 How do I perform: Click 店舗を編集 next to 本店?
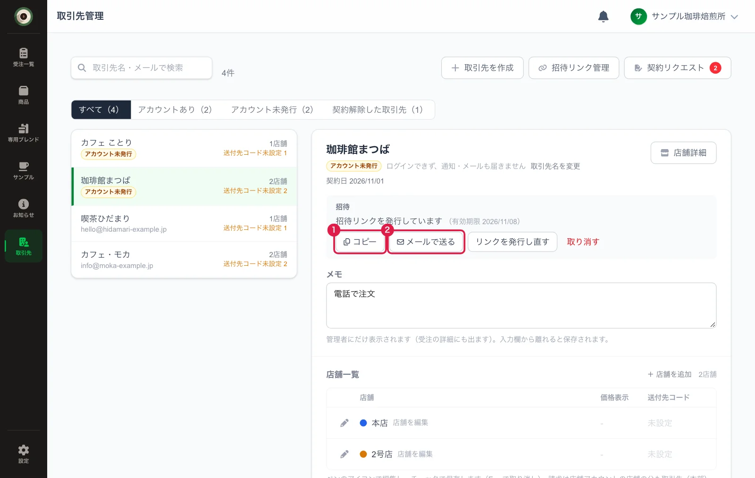(x=411, y=423)
